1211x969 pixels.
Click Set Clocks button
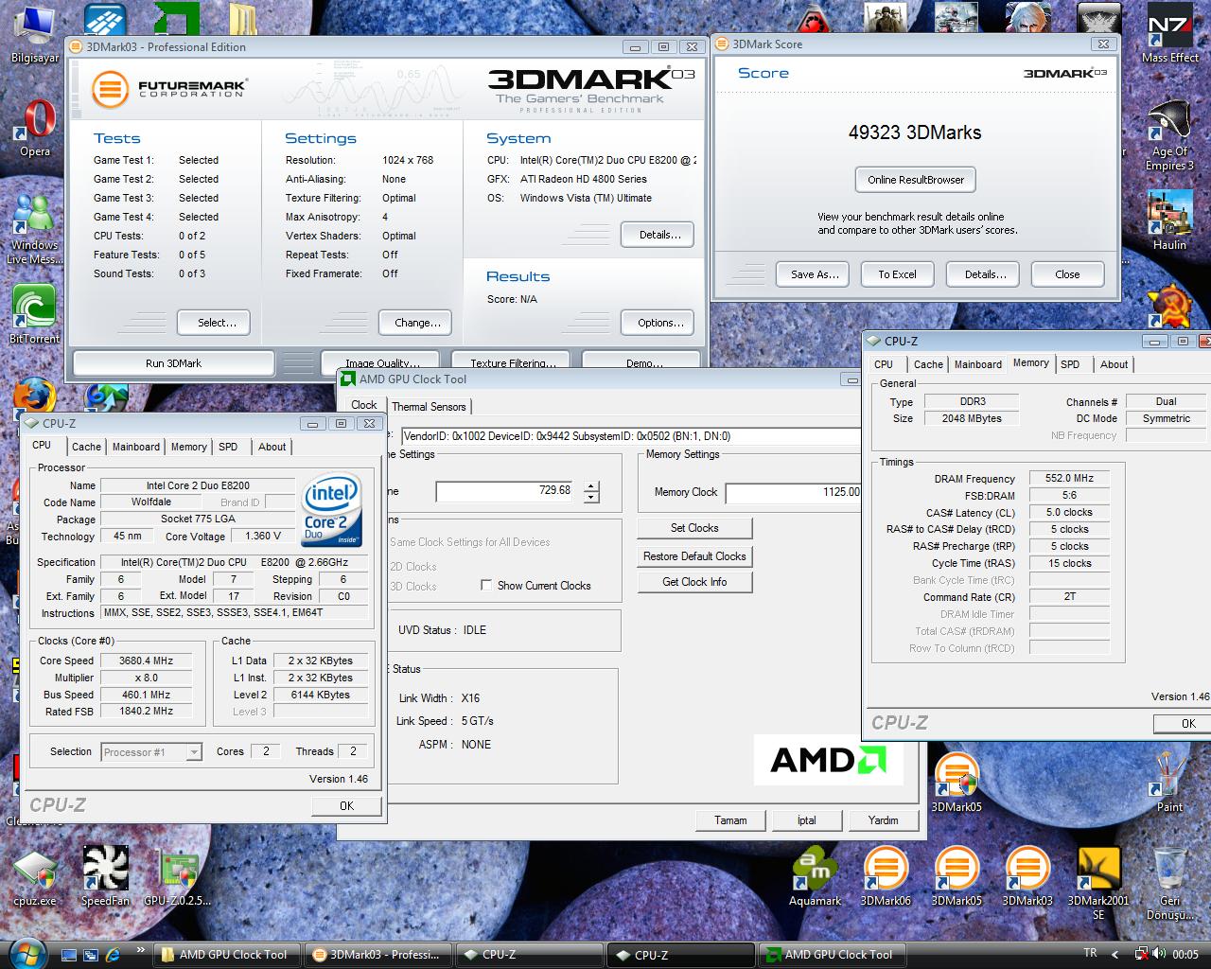coord(694,528)
